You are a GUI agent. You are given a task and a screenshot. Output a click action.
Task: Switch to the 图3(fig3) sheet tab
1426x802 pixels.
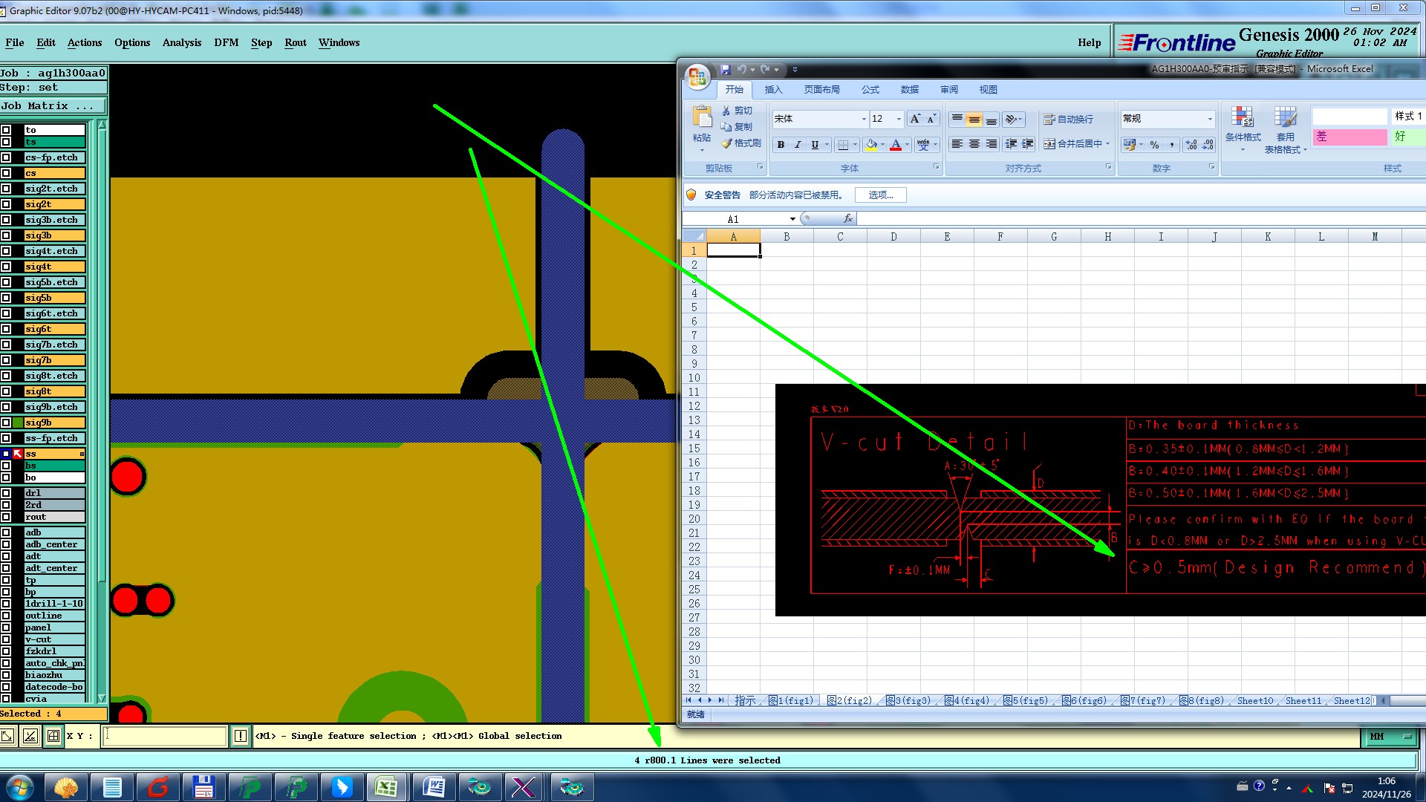pos(908,700)
